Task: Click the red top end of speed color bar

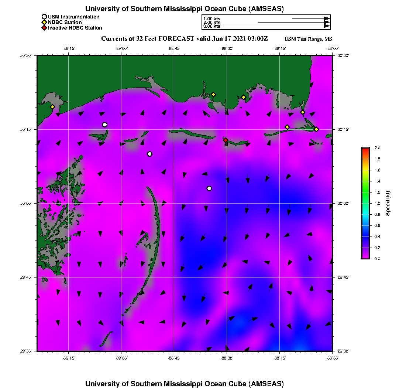Action: 365,149
